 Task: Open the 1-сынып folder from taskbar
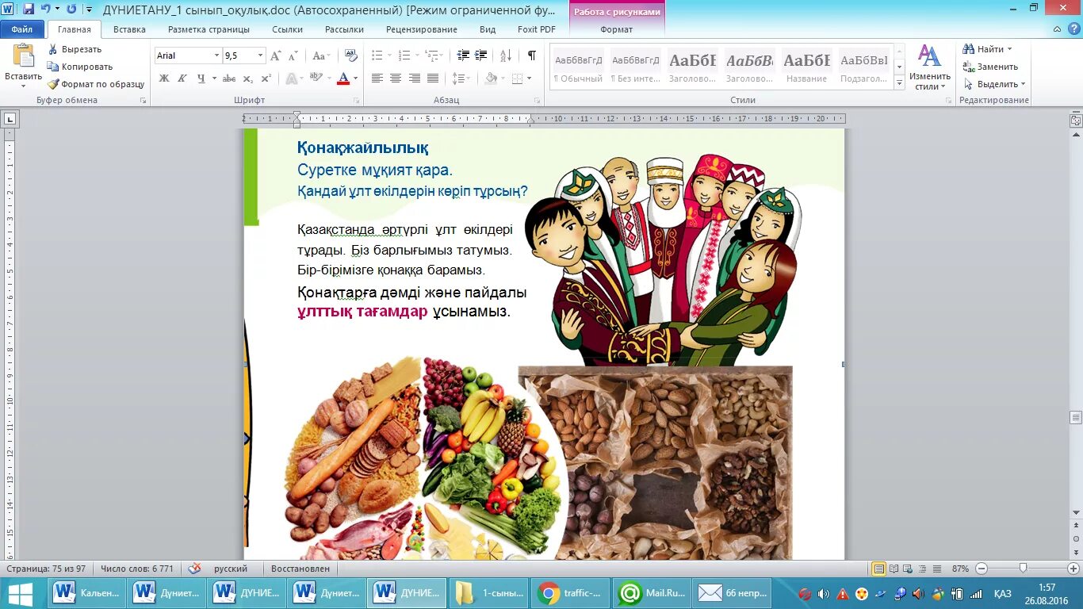488,593
